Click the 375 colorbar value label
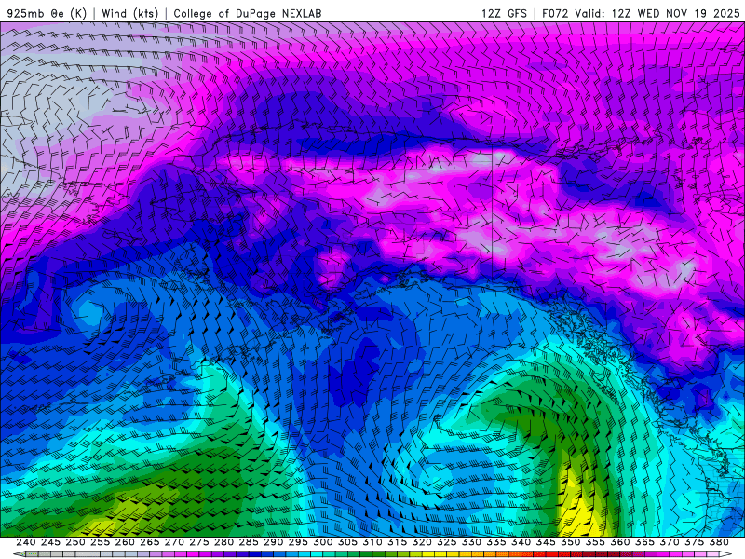745x559 pixels. [694, 542]
